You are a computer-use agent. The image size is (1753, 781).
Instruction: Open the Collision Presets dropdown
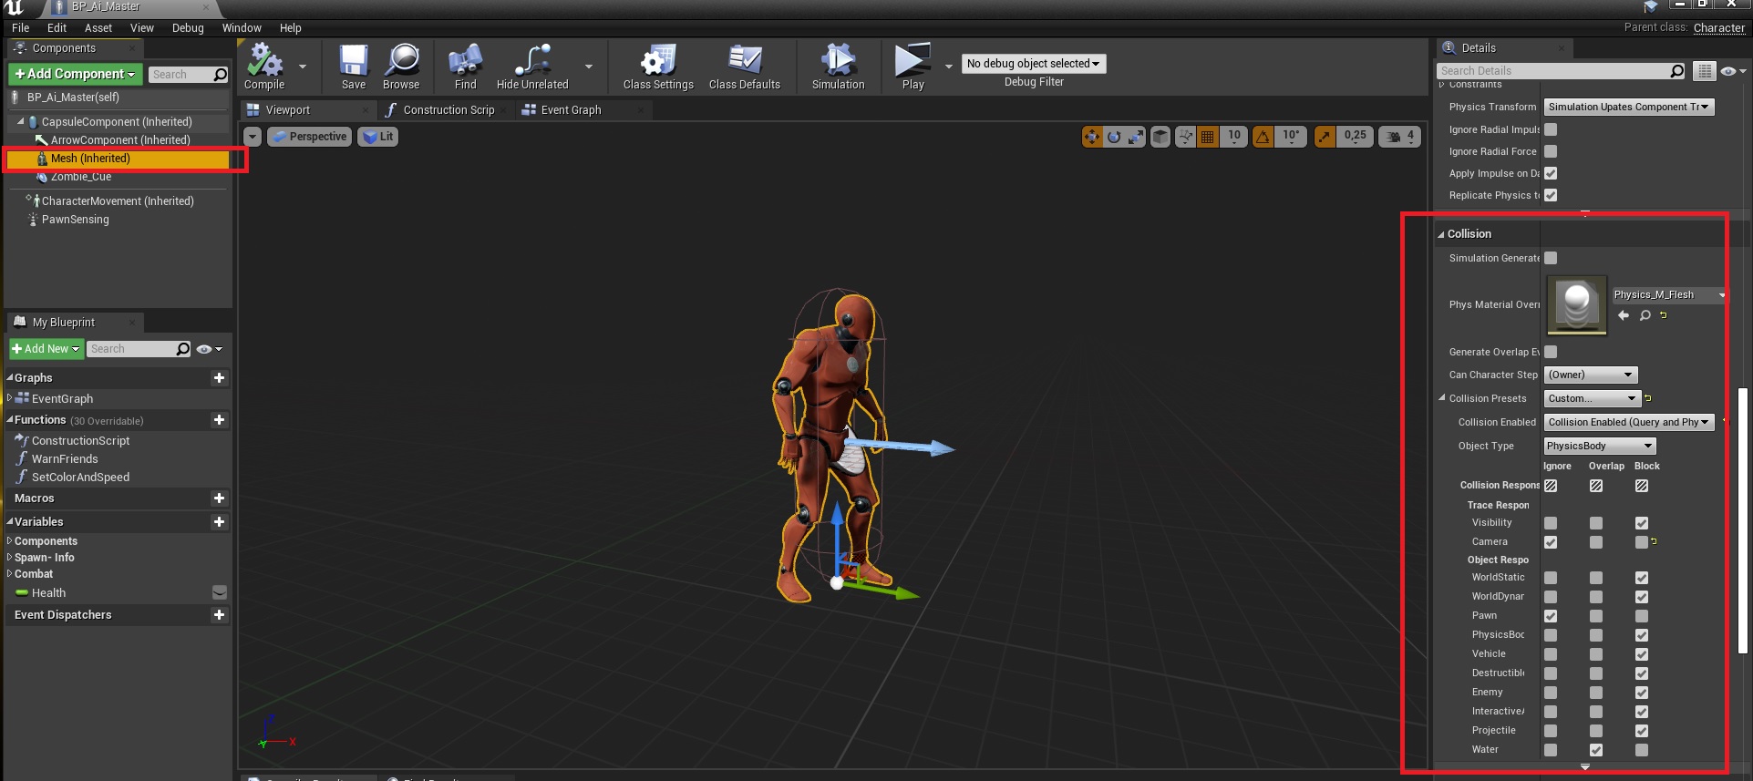pos(1592,398)
